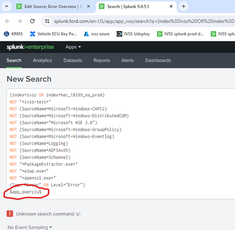Image resolution: width=235 pixels, height=230 pixels.
Task: Expand the Apps dropdown menu
Action: (x=73, y=47)
